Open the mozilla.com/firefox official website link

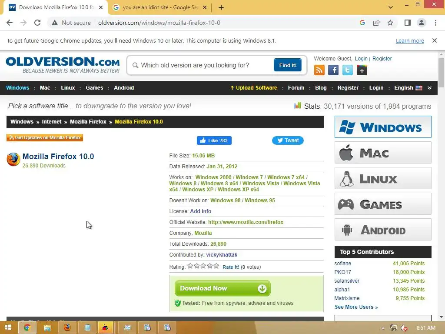[x=246, y=222]
